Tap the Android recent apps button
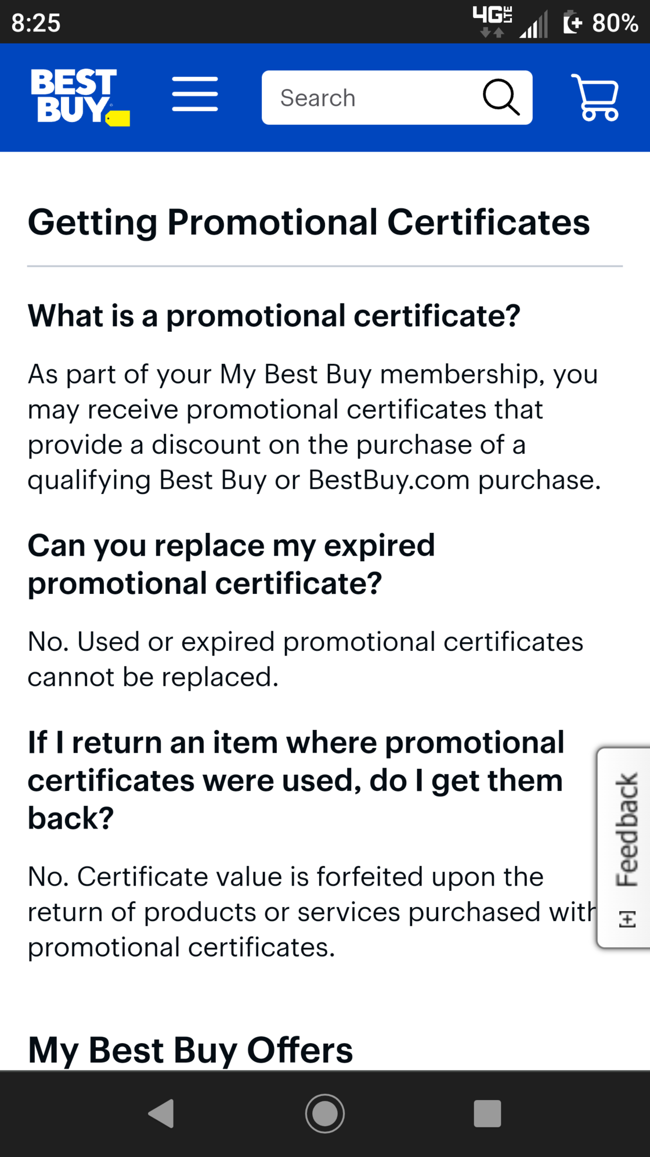The height and width of the screenshot is (1157, 650). tap(488, 1113)
